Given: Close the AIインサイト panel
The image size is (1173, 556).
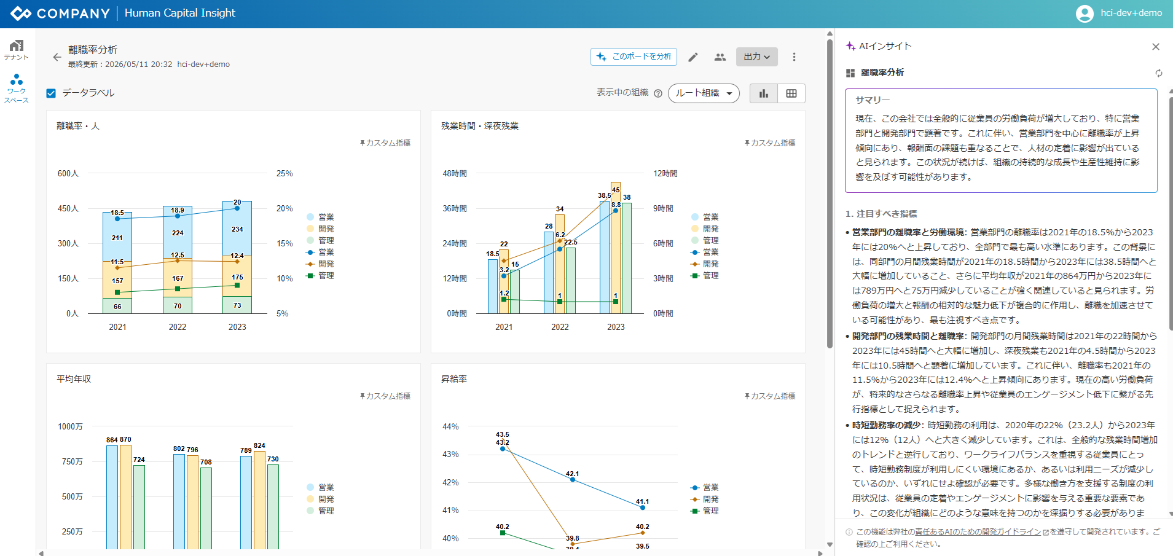Looking at the screenshot, I should click(x=1156, y=47).
